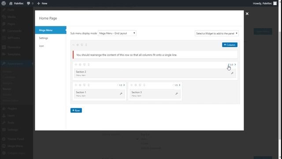Image resolution: width=282 pixels, height=159 pixels.
Task: Open Mega Menu in background sidebar
Action: pos(15,146)
